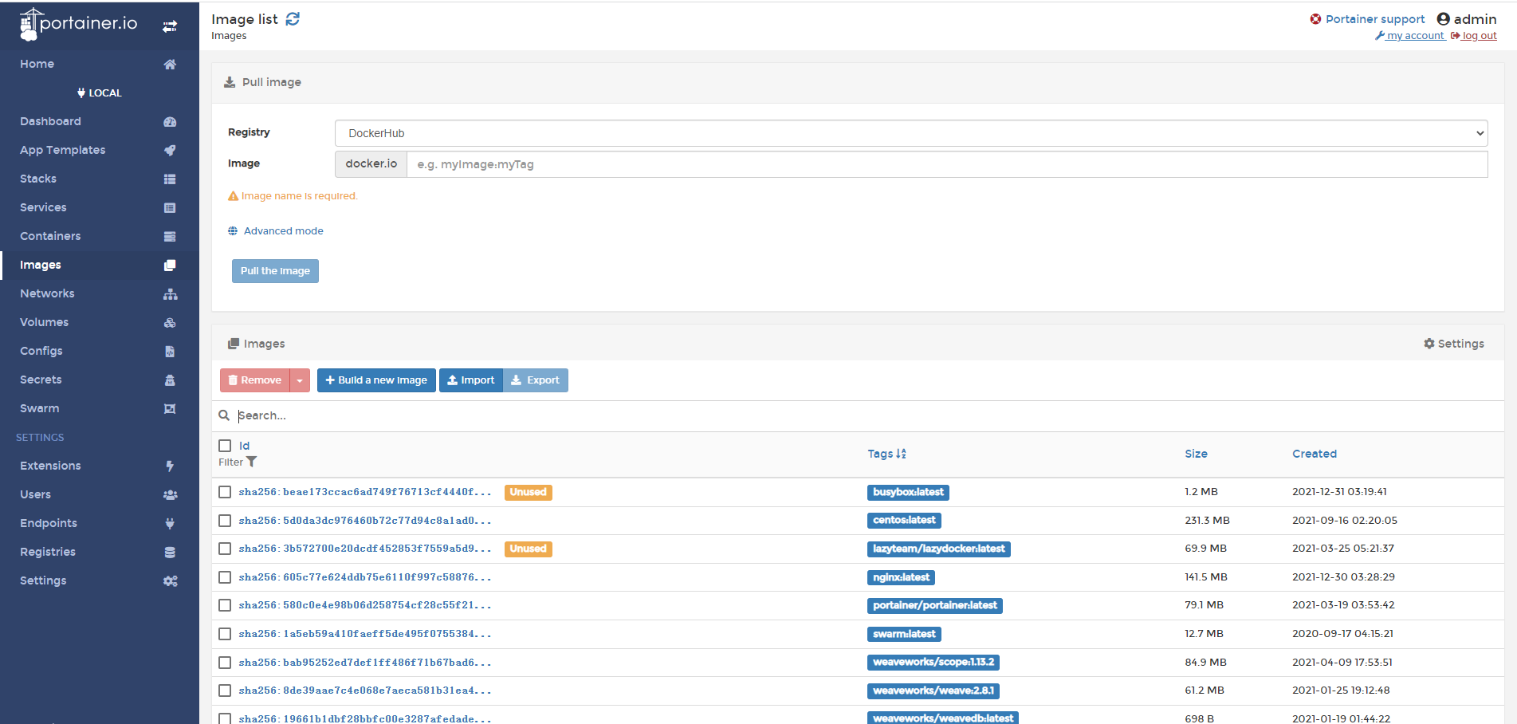Click the Services list icon
The height and width of the screenshot is (724, 1517).
(170, 208)
